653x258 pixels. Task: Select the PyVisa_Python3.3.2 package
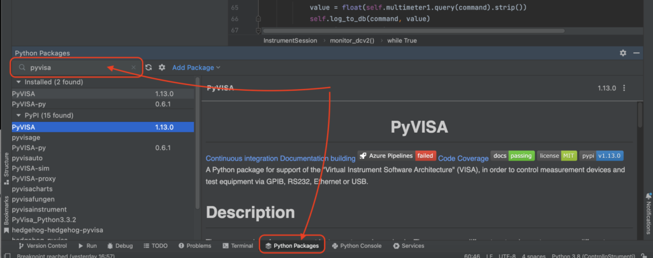[x=103, y=219]
